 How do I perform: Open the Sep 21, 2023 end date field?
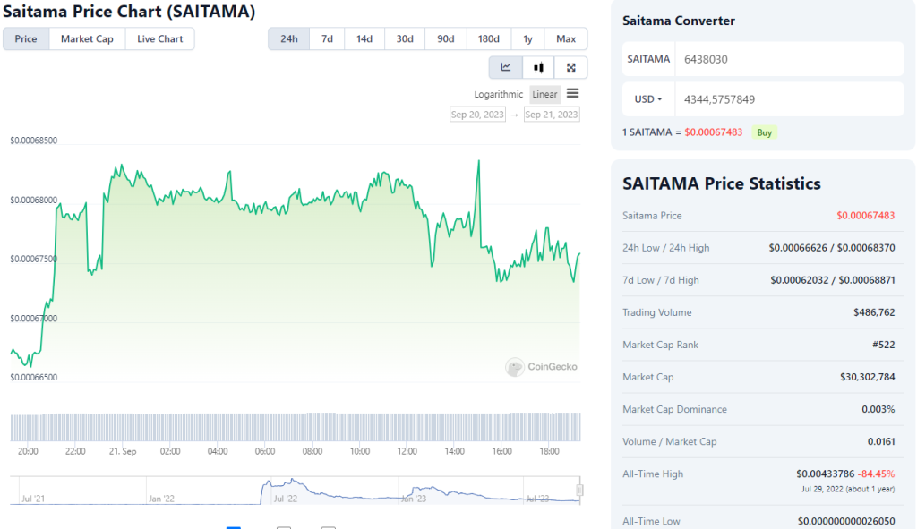[x=552, y=115]
